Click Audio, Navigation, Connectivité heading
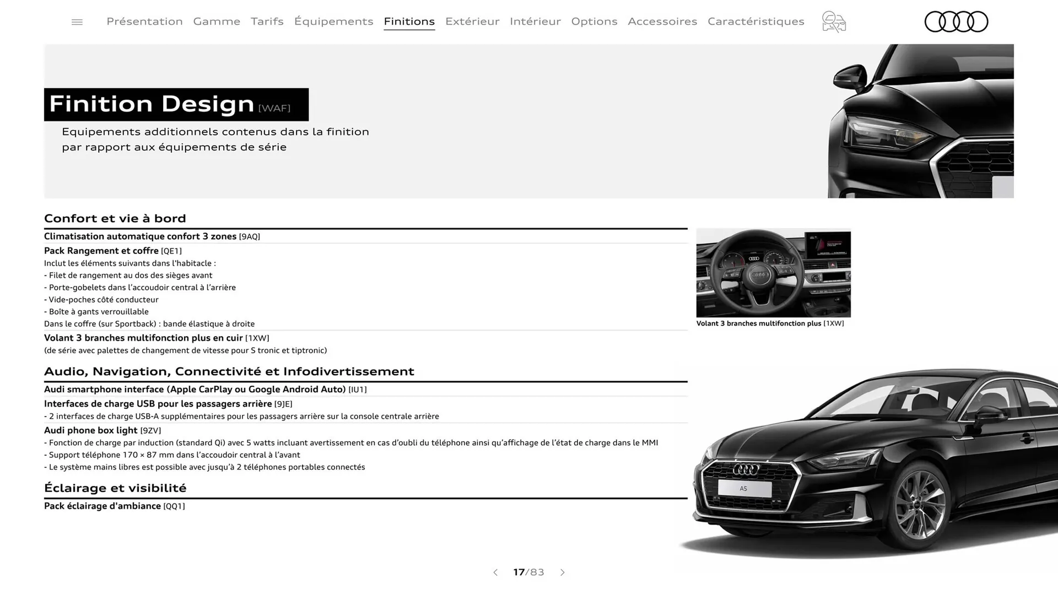 pyautogui.click(x=229, y=372)
